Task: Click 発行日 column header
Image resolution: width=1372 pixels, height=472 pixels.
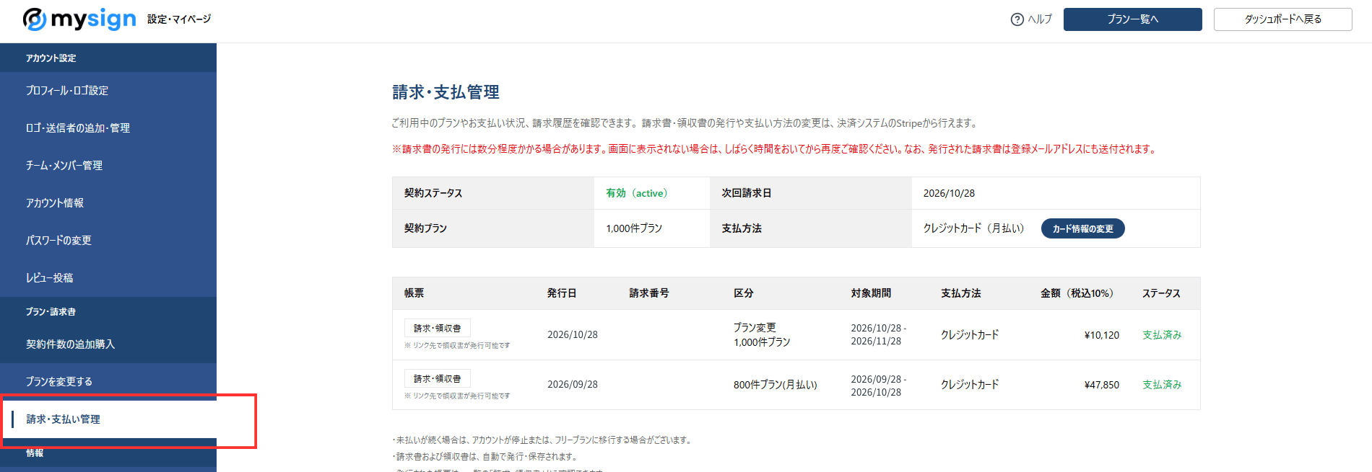Action: (x=561, y=293)
